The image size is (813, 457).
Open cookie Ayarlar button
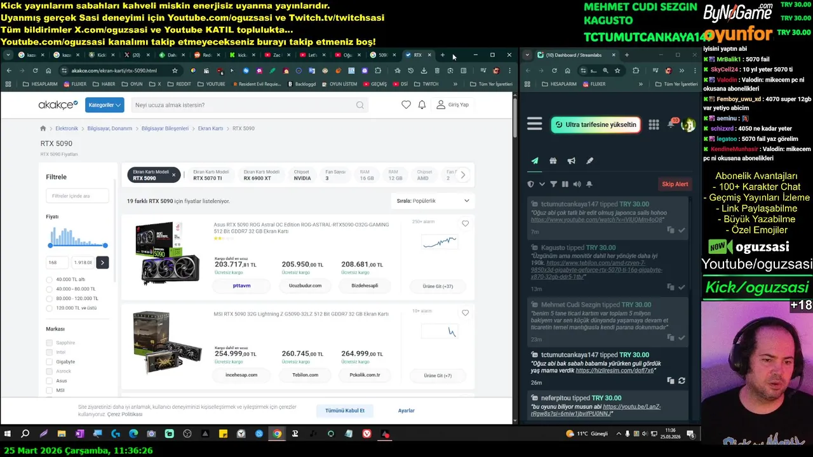click(x=406, y=411)
